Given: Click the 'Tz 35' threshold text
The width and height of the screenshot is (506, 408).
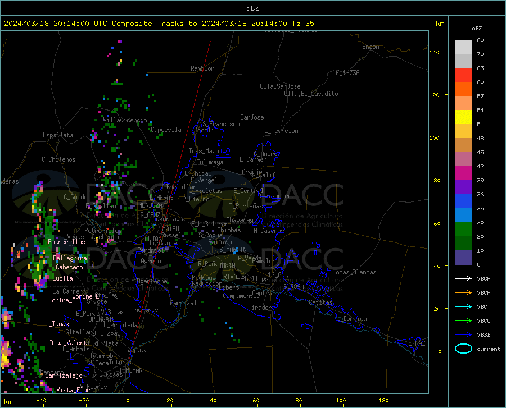Looking at the screenshot, I should [x=302, y=24].
